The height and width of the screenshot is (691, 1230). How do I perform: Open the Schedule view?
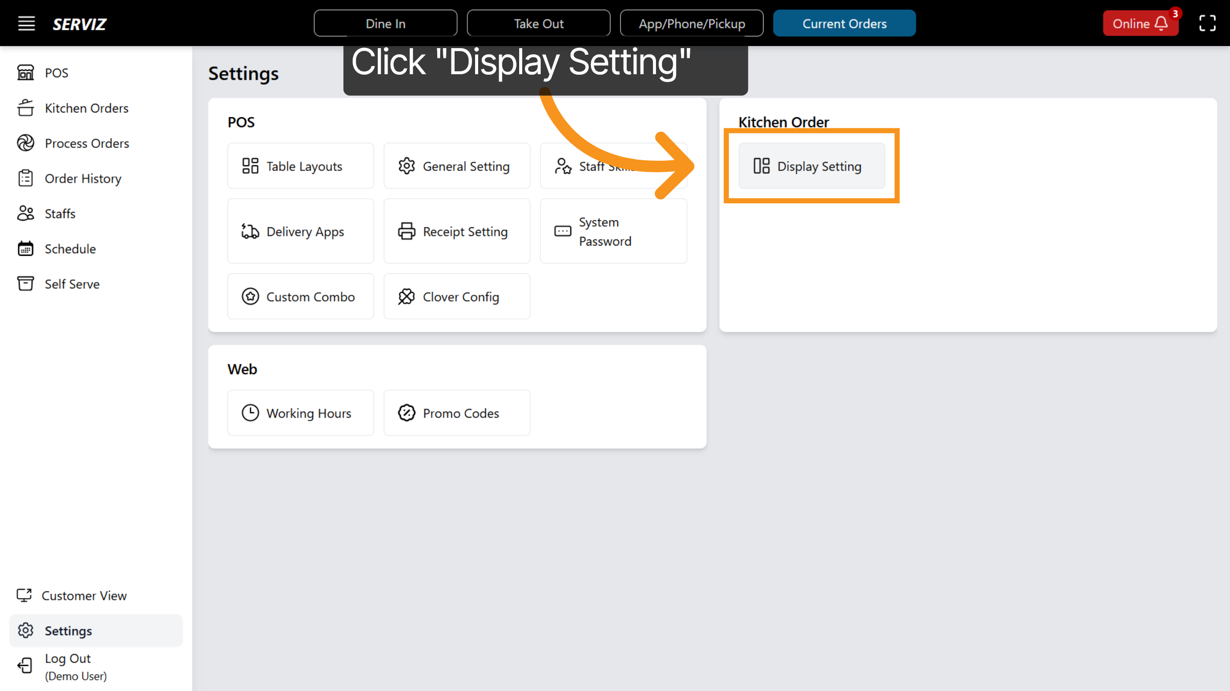(70, 249)
